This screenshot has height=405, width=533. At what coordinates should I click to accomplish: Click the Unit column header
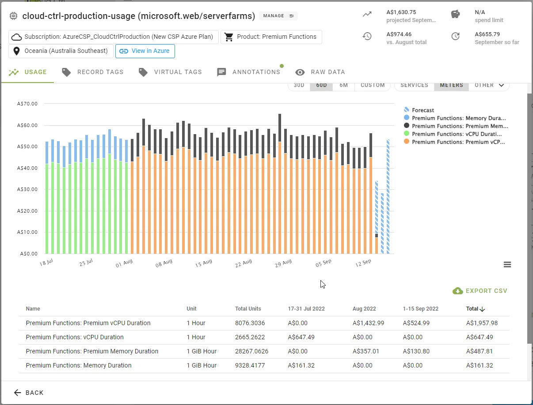191,309
